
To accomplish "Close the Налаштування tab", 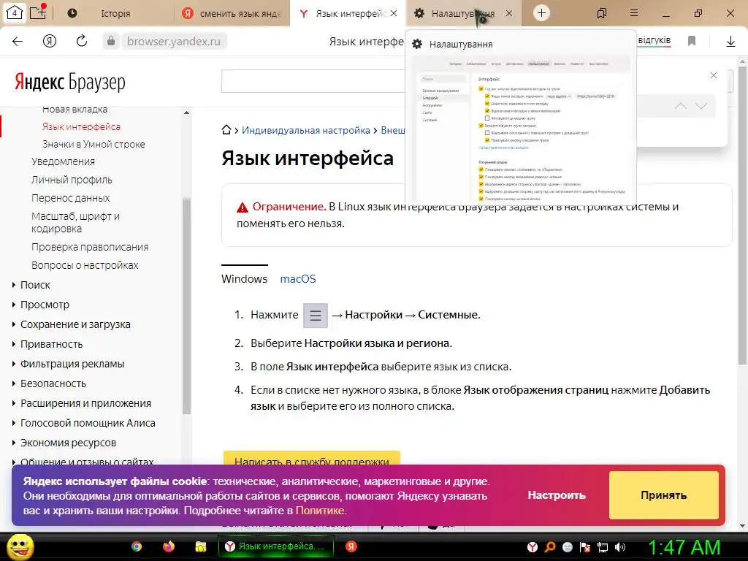I will (509, 13).
